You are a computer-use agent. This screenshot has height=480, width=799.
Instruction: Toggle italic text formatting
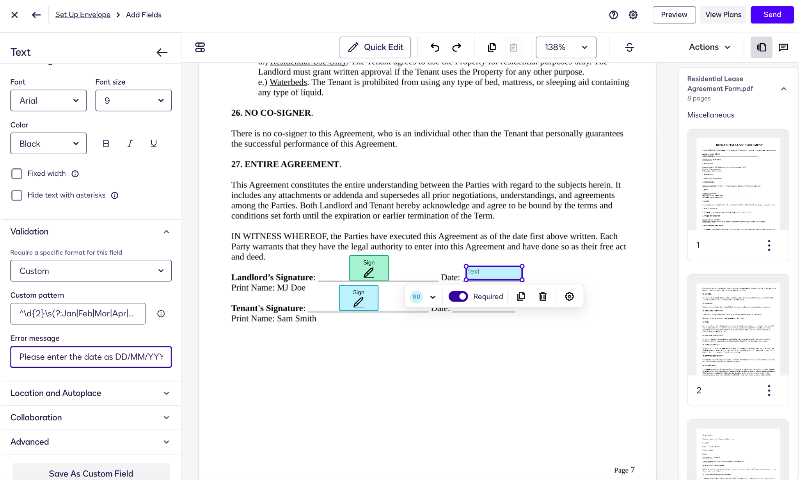130,143
